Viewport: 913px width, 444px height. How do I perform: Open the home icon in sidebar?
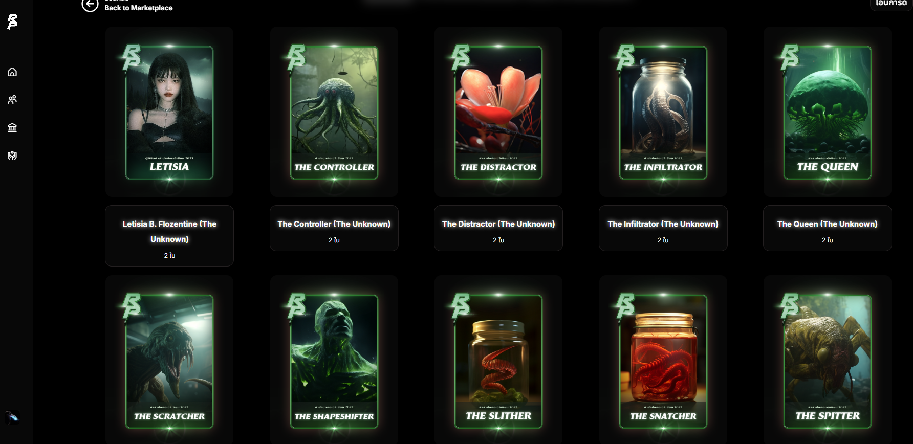click(12, 72)
